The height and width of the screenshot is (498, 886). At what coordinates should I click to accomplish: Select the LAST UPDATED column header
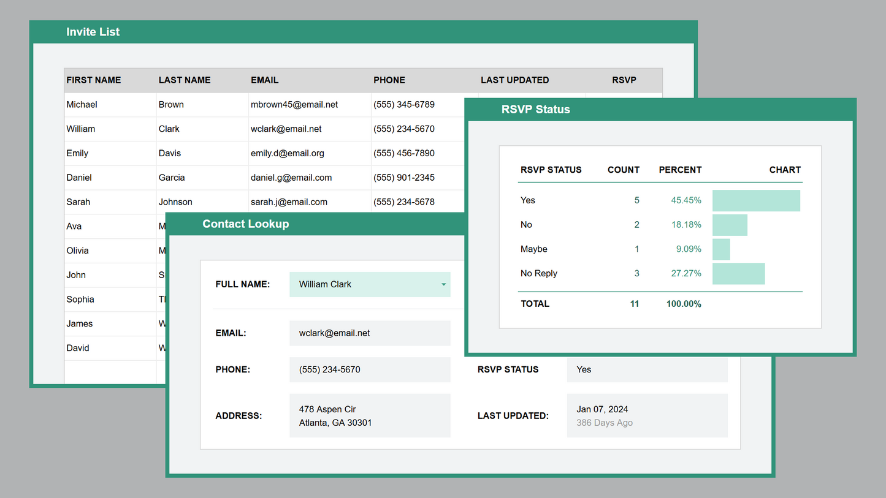tap(515, 80)
